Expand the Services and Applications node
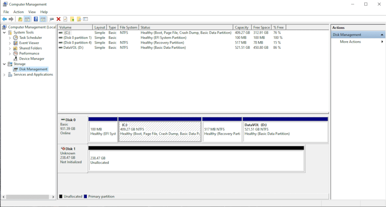 pyautogui.click(x=4, y=75)
